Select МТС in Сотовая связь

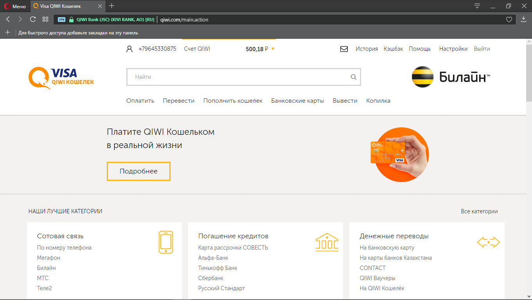(x=43, y=278)
